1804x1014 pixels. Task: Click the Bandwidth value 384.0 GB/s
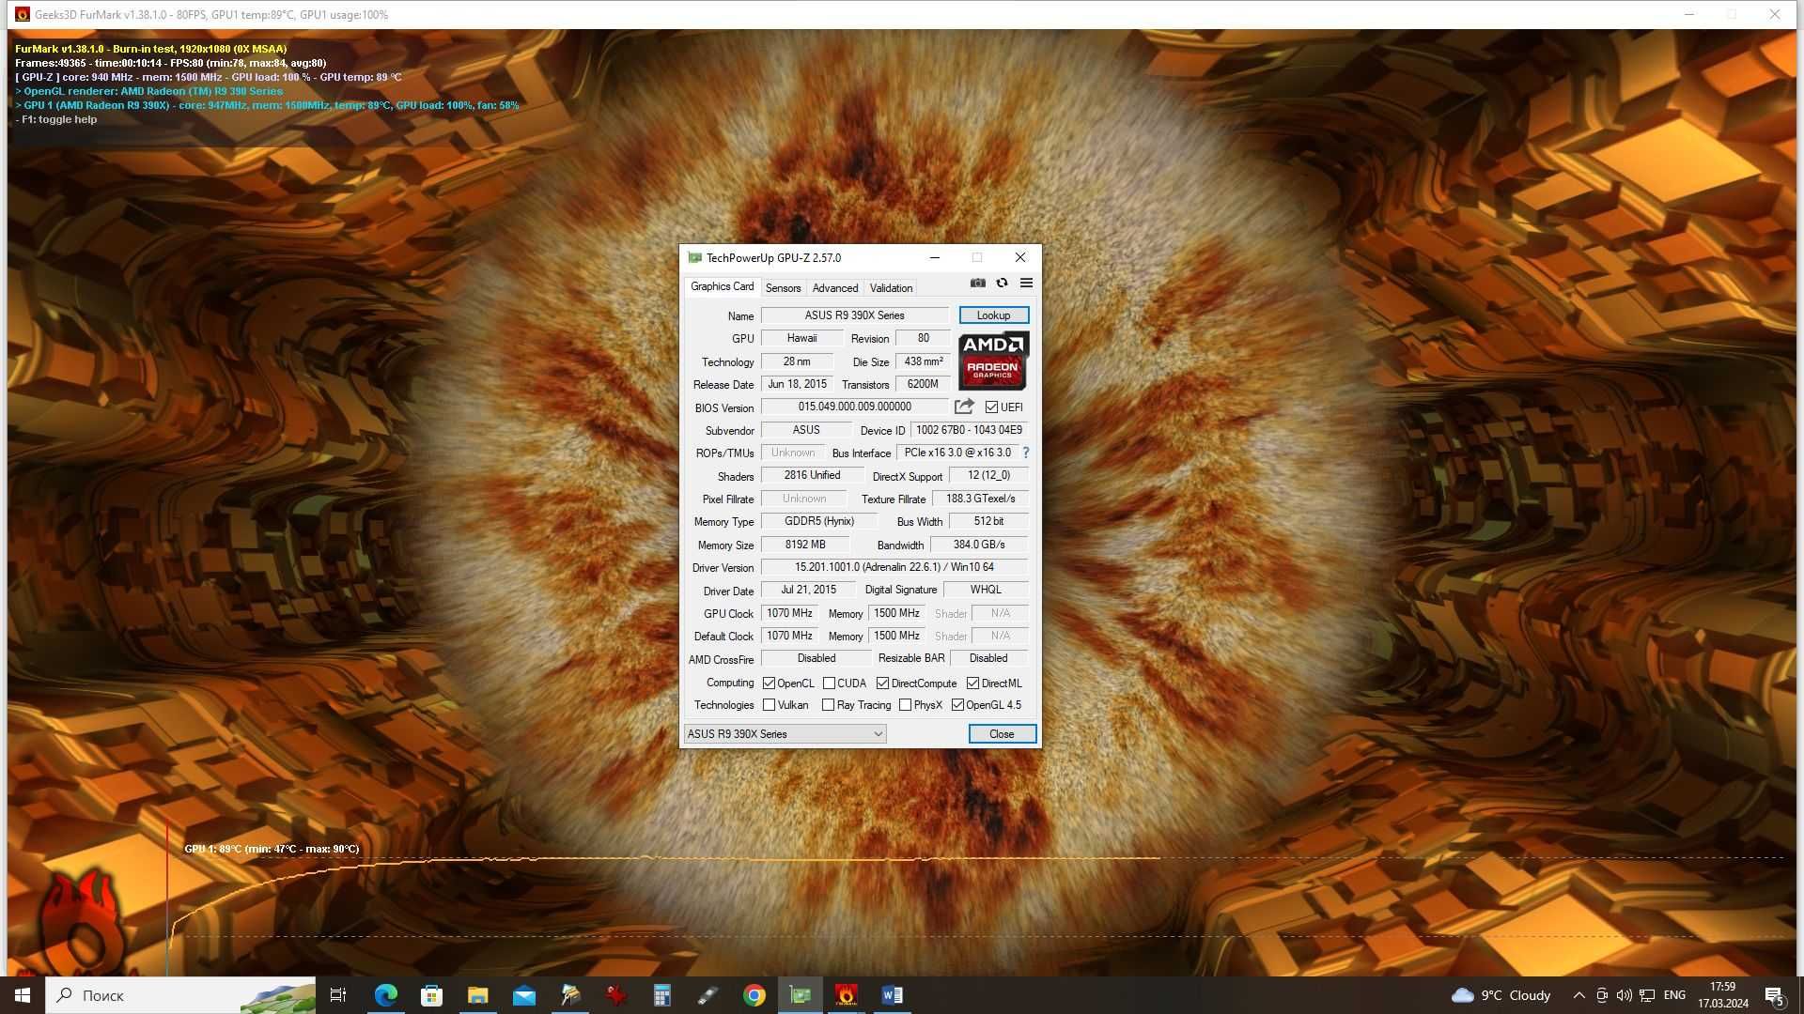click(979, 545)
